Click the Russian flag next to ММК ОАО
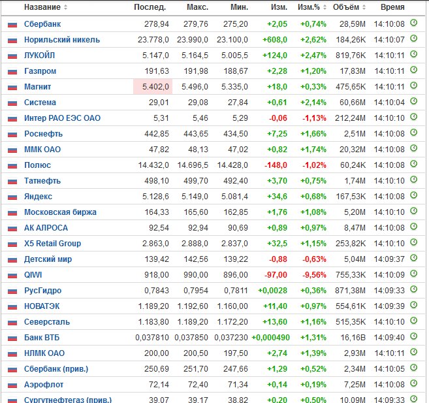 click(12, 150)
